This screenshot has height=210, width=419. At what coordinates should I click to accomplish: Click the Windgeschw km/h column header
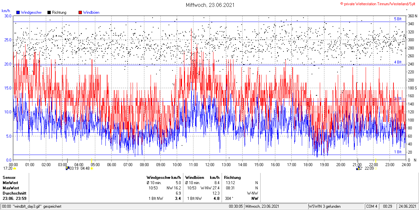164,177
